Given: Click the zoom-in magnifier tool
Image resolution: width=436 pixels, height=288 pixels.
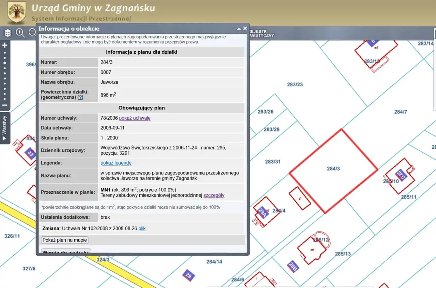Looking at the screenshot, I should point(20,33).
